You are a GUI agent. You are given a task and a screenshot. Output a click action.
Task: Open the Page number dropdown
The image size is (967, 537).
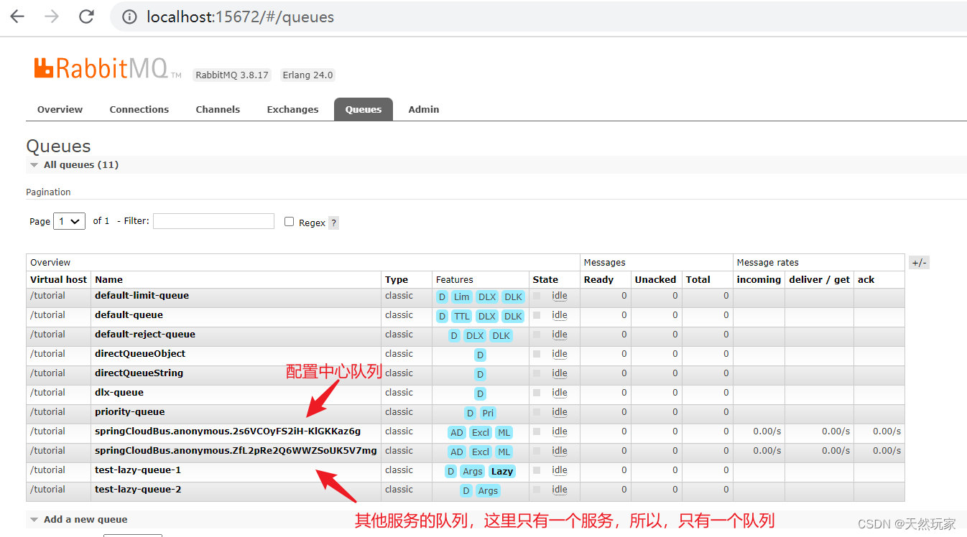click(x=70, y=221)
